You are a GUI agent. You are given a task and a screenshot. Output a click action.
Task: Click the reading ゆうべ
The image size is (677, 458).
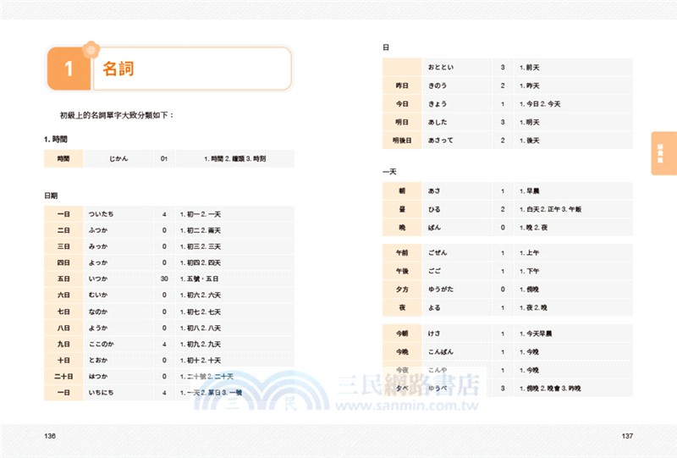438,389
